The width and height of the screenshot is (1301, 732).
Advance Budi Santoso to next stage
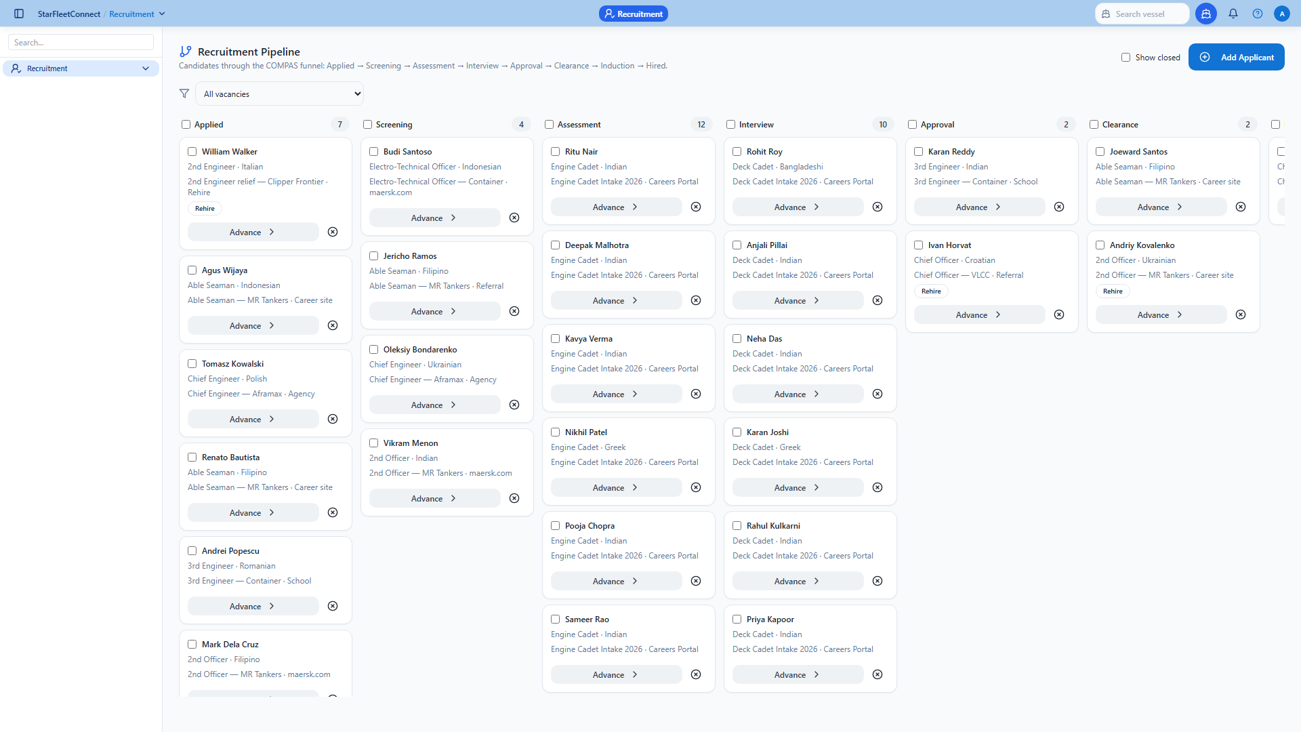coord(434,218)
